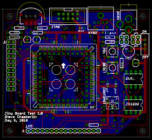
Task: Select the RESET pushbutton footprint
Action: tap(112, 68)
